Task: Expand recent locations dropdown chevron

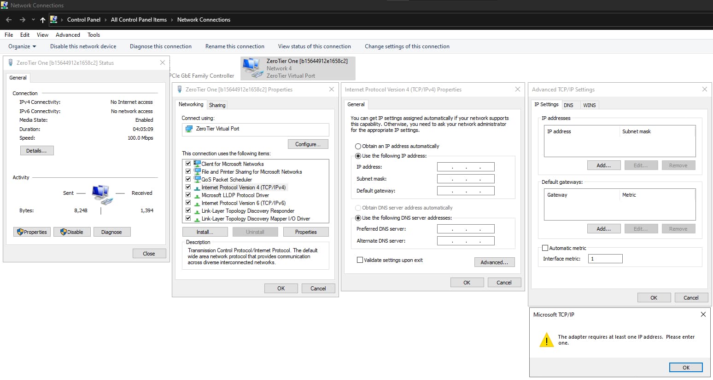Action: tap(33, 20)
